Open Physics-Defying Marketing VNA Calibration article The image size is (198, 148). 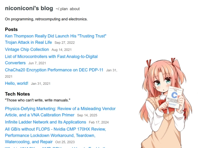click(x=60, y=112)
